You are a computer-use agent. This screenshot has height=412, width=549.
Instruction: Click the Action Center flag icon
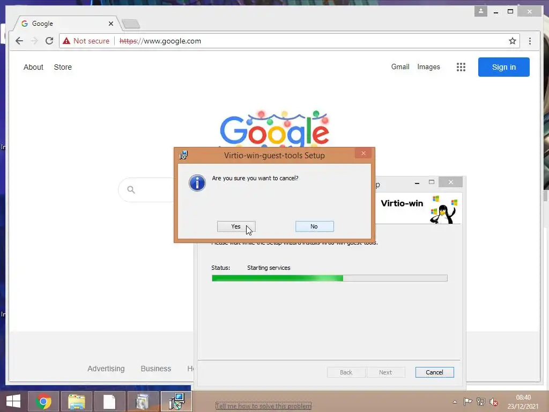click(468, 402)
